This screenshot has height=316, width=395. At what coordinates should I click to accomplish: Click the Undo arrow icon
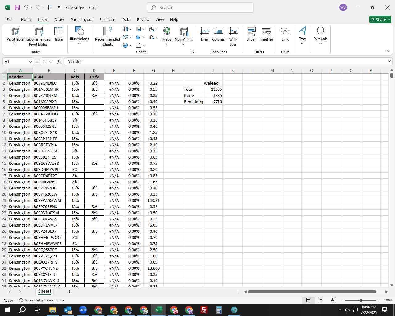pos(26,7)
